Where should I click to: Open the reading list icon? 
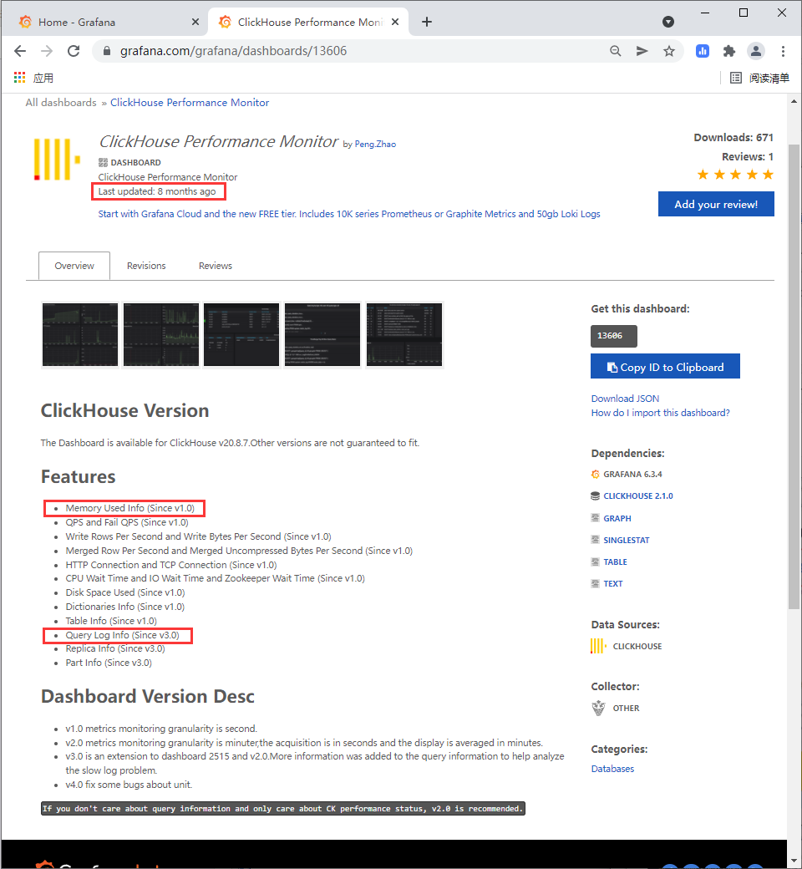[735, 78]
